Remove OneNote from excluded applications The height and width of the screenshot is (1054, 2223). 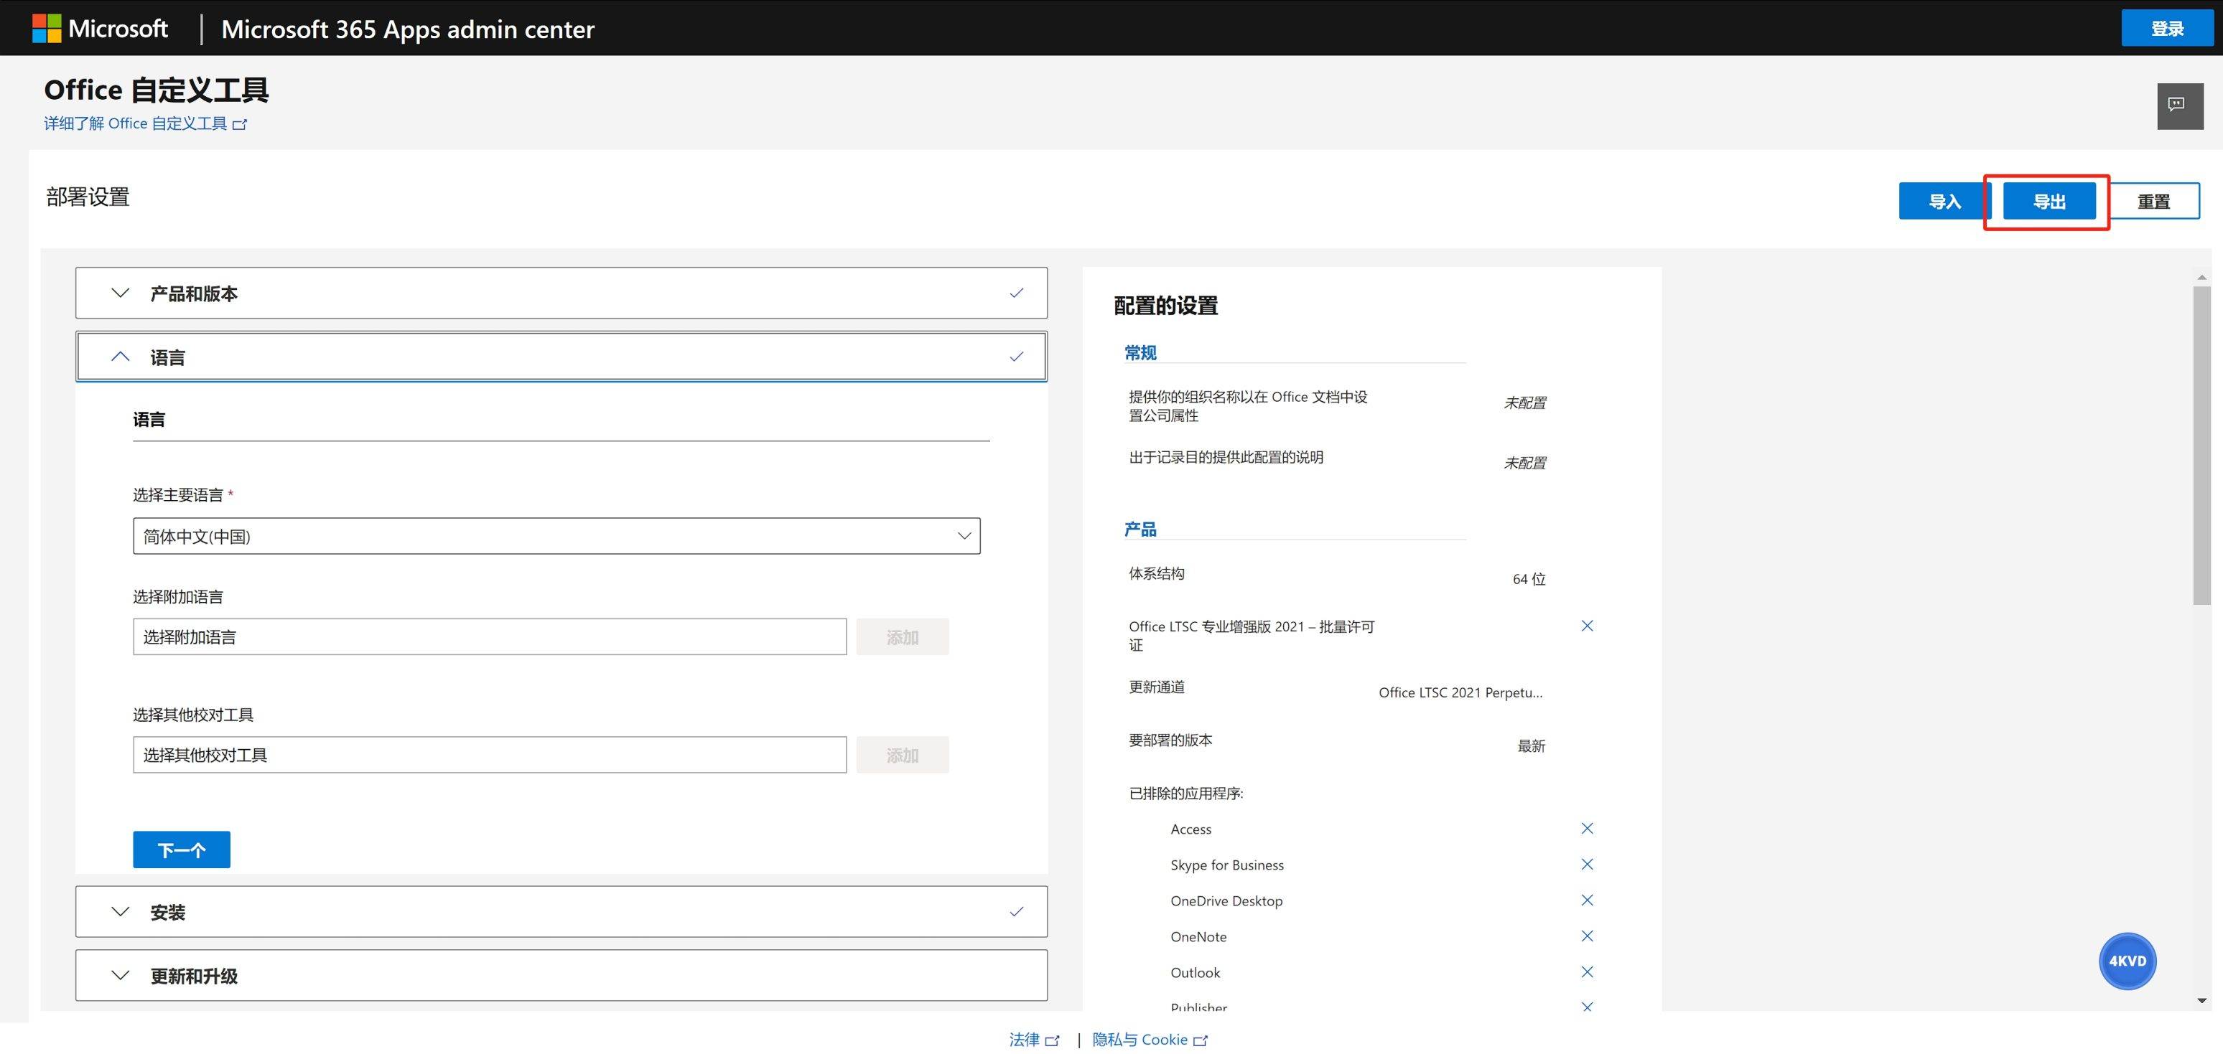coord(1586,936)
